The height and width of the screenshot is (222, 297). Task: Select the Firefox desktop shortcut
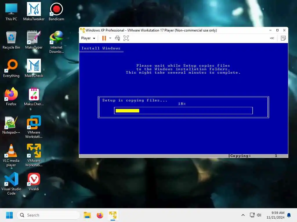(11, 97)
